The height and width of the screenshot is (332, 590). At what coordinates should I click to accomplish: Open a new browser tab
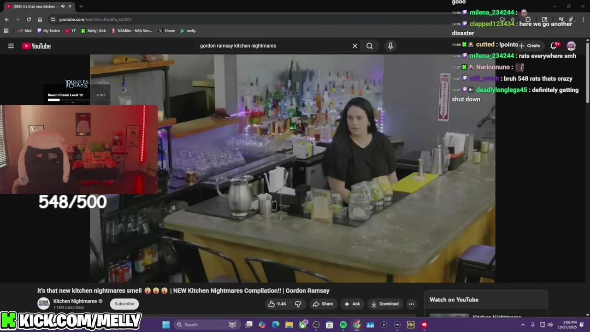[x=81, y=6]
